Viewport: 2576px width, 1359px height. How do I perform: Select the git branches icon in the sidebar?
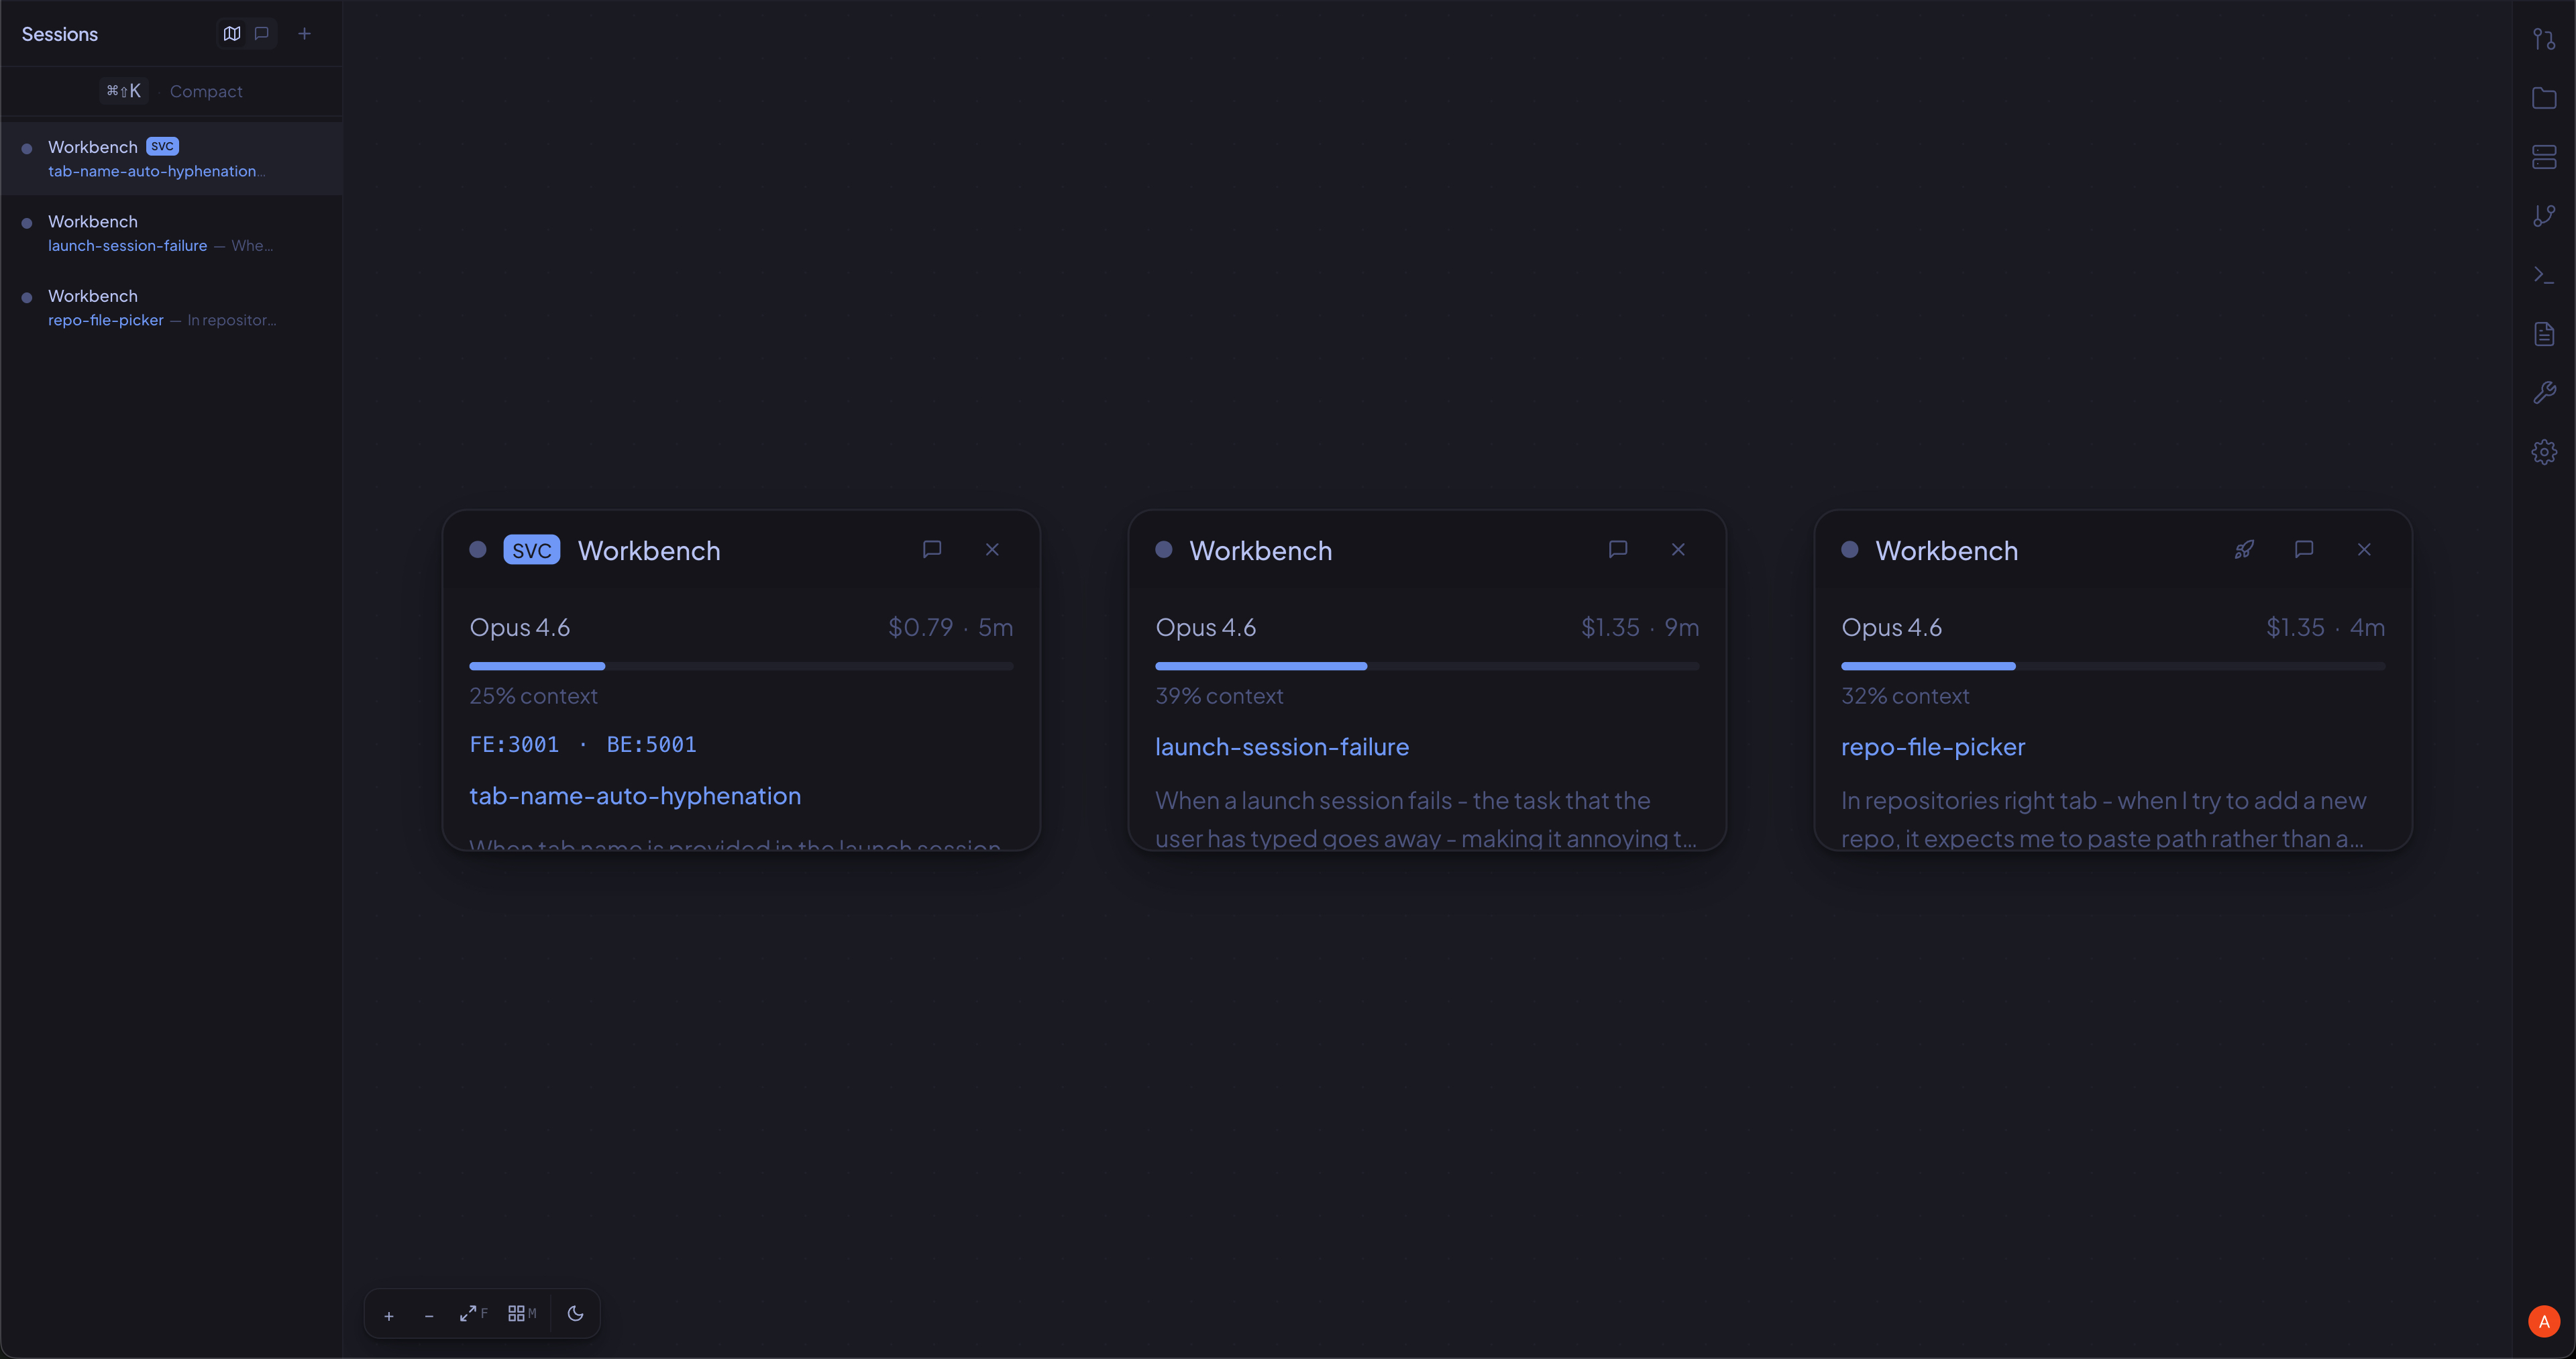2544,215
